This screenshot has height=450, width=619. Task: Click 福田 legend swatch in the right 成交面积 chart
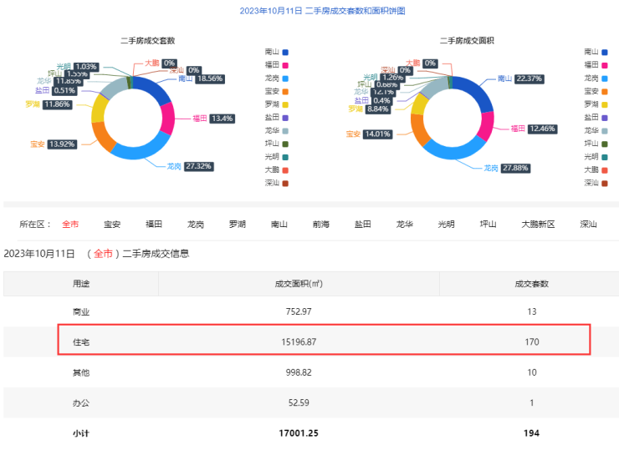pyautogui.click(x=606, y=64)
